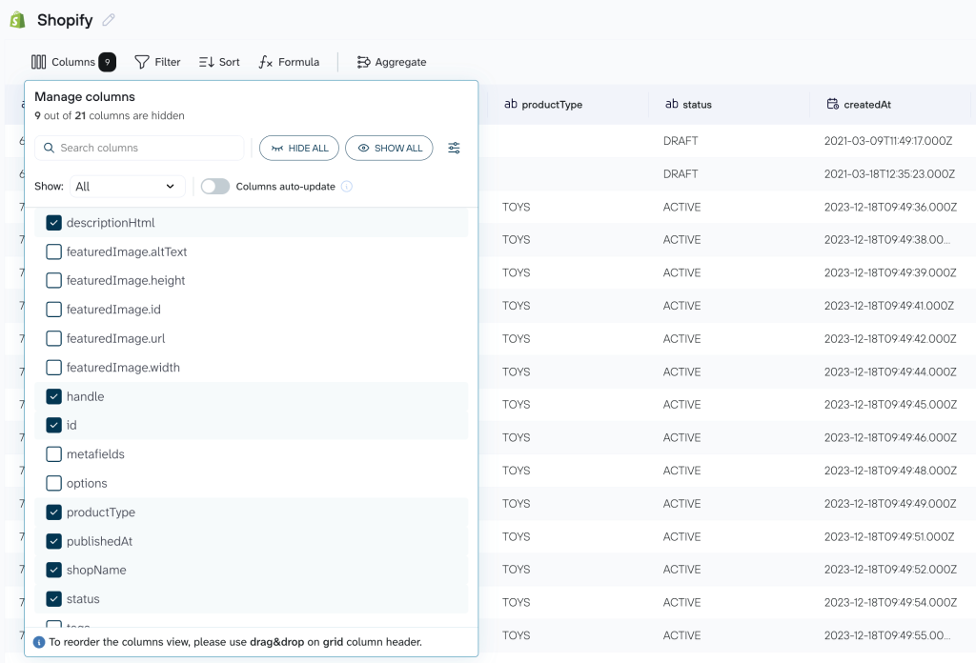Click TOYS in the row created at 09:49:39
976x663 pixels.
(516, 273)
